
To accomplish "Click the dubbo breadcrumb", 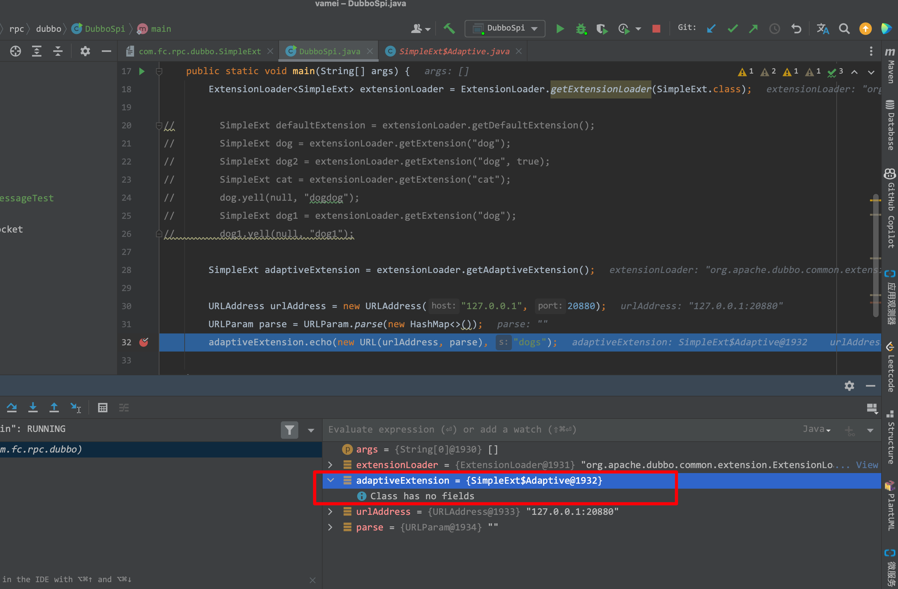I will coord(49,29).
